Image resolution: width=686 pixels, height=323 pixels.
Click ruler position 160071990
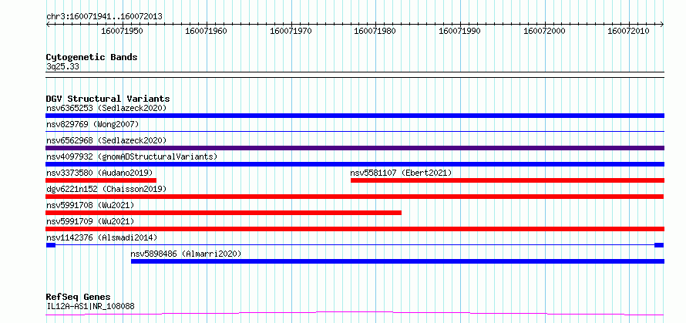click(x=460, y=31)
